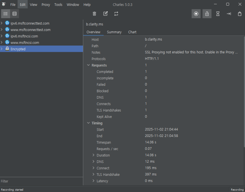
Task: Click the End time 21:04:58 value
Action: coord(161,136)
